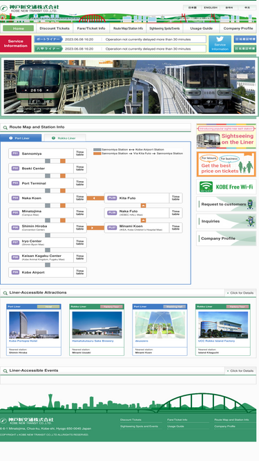Click the Inquiries sidebar link
The image size is (259, 461).
click(226, 221)
